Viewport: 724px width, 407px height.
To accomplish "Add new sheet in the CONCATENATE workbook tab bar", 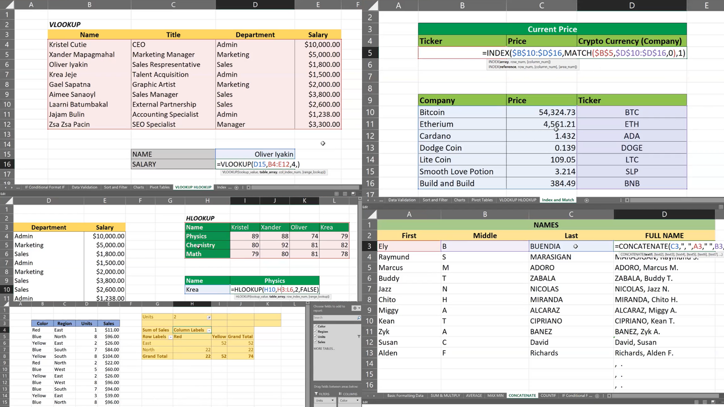I will coord(597,396).
